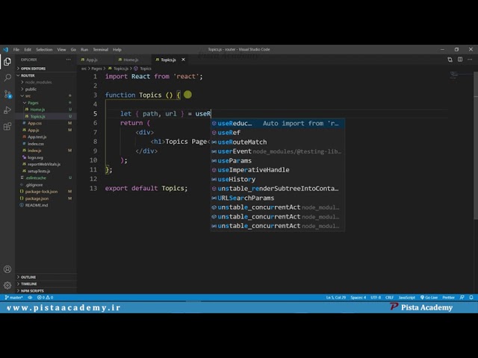The width and height of the screenshot is (478, 358).
Task: Collapse the ROUTER folder section
Action: click(46, 75)
